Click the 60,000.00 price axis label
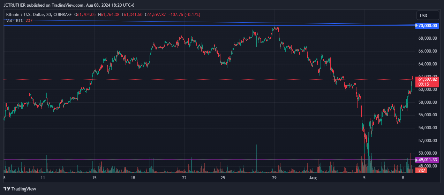 428,89
